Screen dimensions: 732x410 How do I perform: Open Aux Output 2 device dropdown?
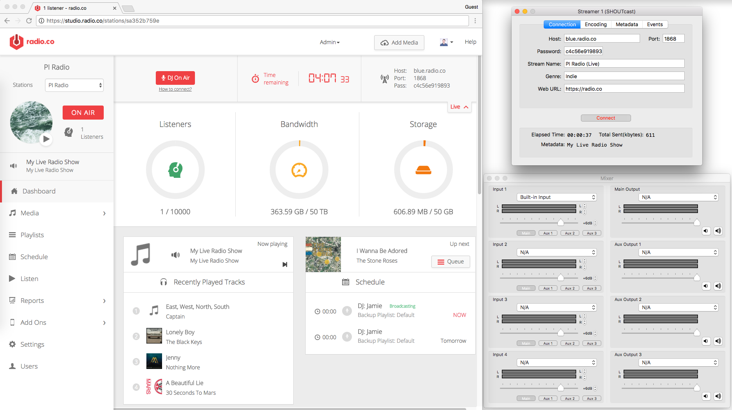[679, 308]
